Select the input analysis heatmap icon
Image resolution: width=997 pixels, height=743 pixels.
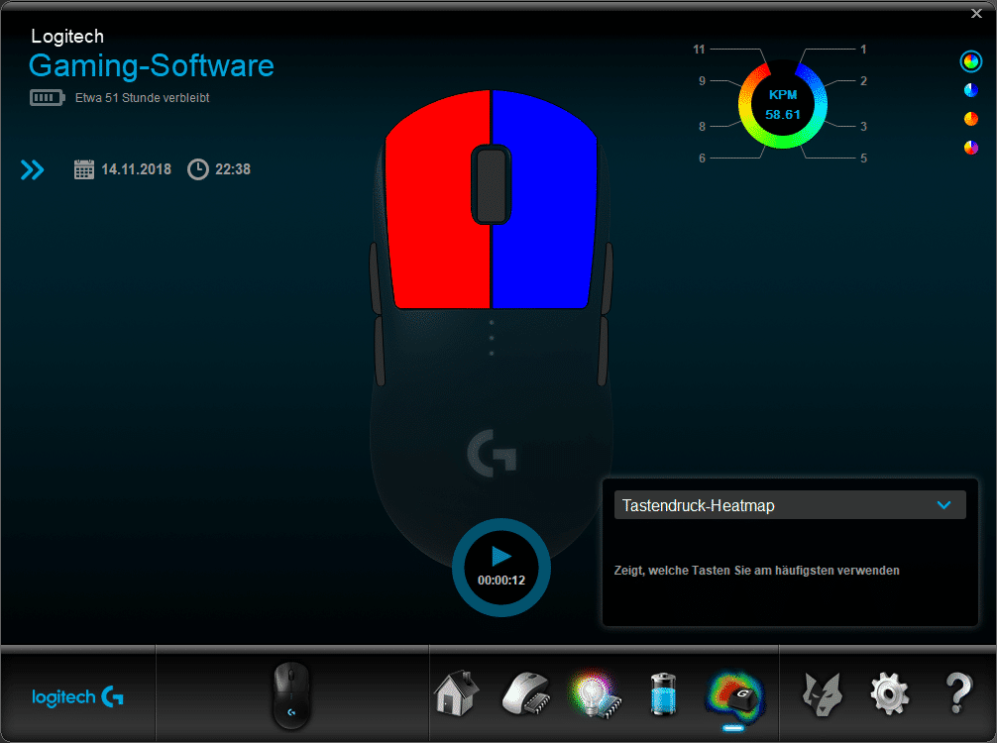click(731, 693)
